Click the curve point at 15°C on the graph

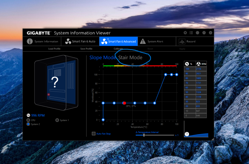tap(114, 103)
